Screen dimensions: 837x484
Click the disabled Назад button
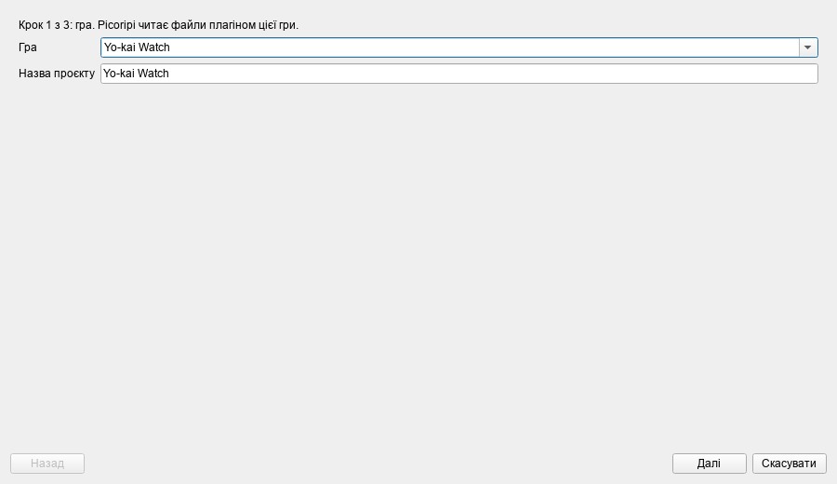pos(47,464)
